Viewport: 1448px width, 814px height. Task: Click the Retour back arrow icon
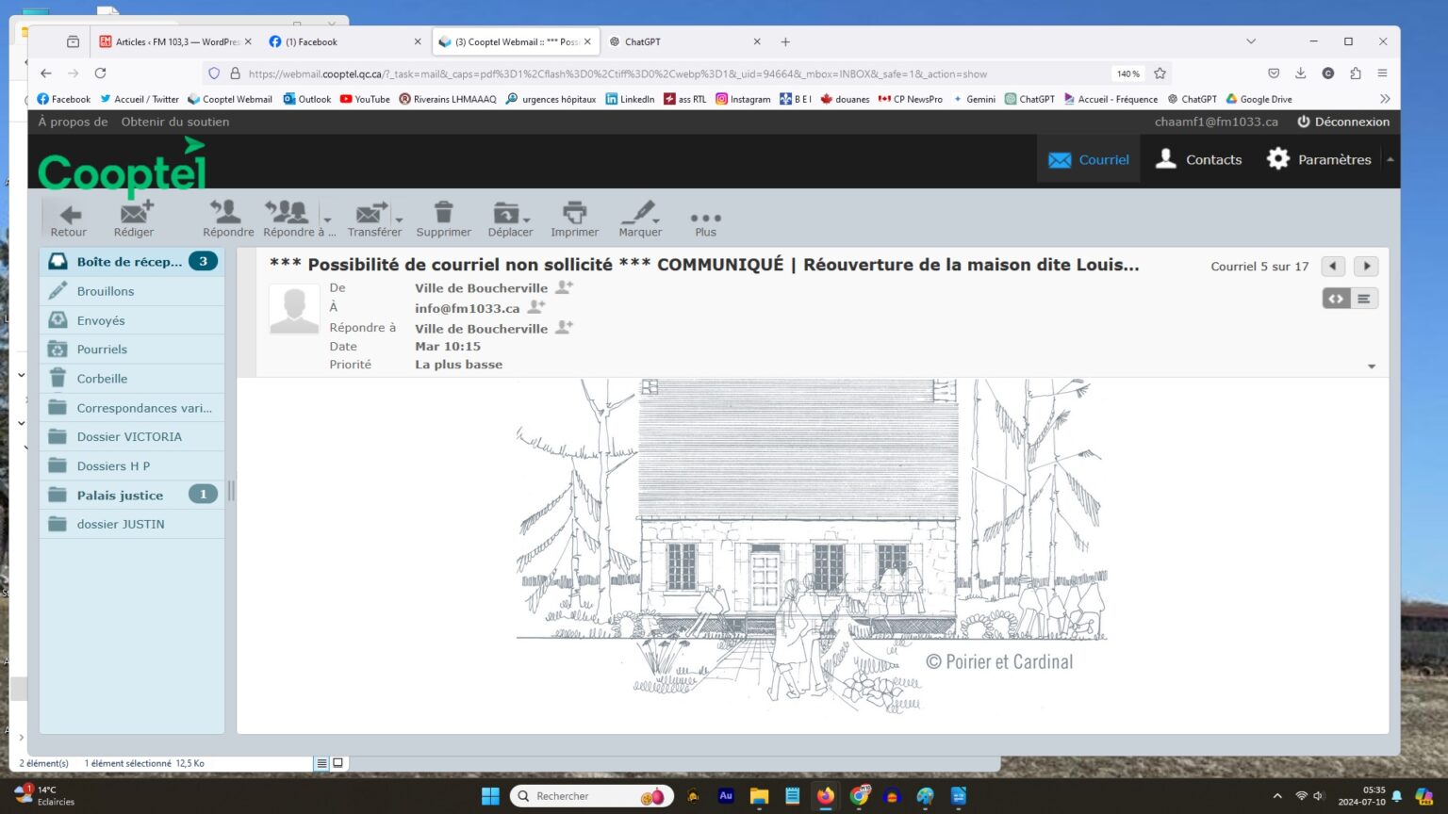pyautogui.click(x=68, y=218)
